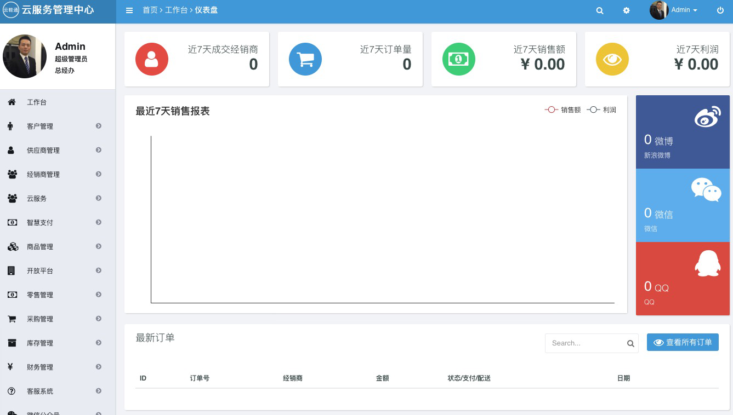Expand the 零售管理 submenu arrow

99,295
